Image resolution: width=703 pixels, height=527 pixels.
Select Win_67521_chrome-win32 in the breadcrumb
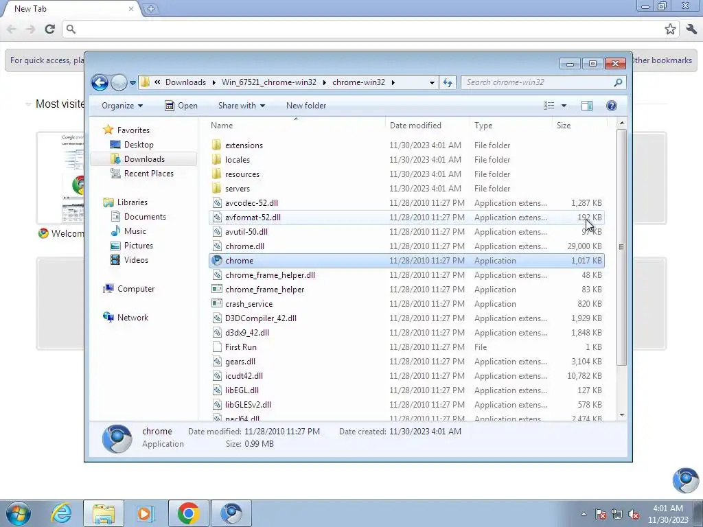269,82
